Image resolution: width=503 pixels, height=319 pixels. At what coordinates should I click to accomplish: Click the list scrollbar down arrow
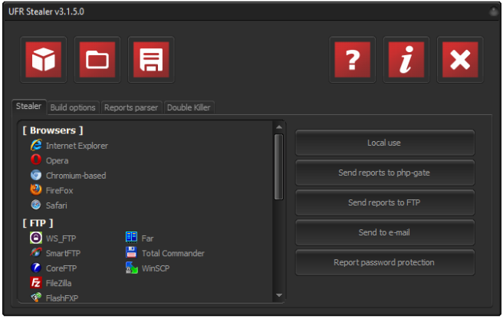pos(279,295)
